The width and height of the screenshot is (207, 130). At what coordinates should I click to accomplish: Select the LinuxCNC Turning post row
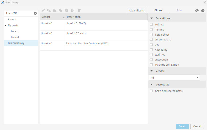click(94, 36)
